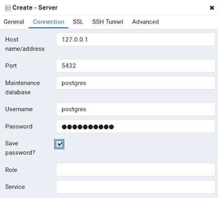Click the Save password? label
218x198 pixels.
(20, 148)
